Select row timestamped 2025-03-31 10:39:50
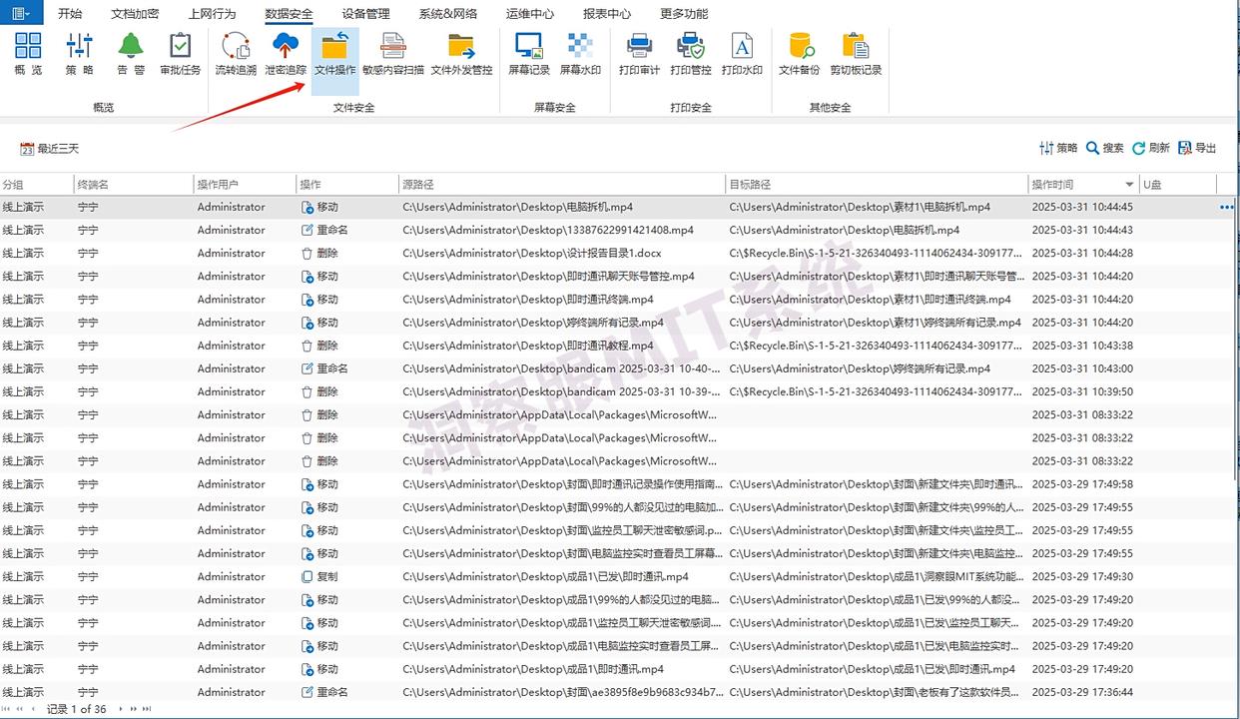 (x=619, y=391)
